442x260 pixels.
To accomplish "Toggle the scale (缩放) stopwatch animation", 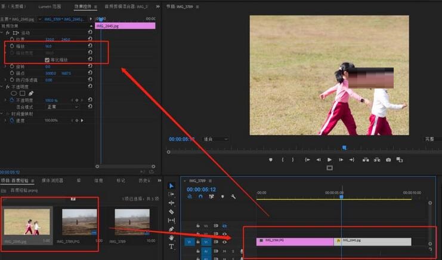I will click(11, 46).
